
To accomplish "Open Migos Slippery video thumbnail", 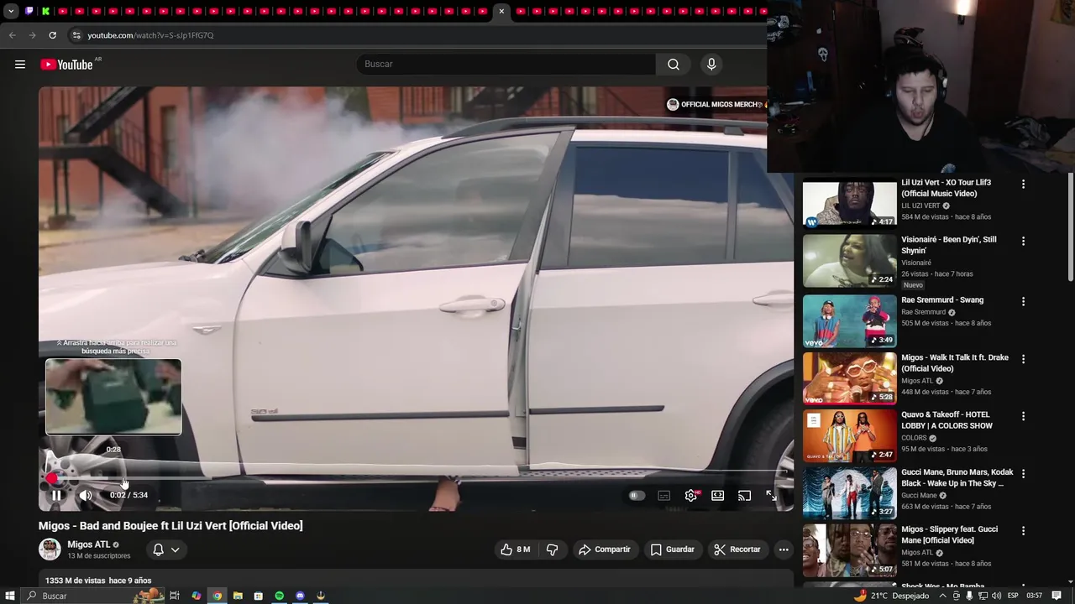I will (x=849, y=551).
